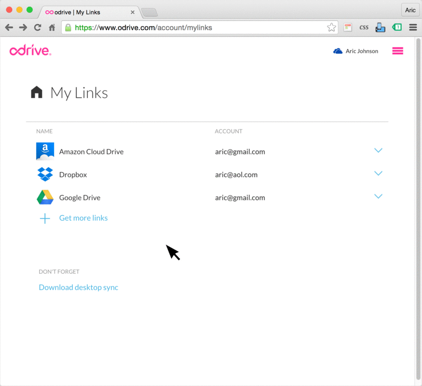Click the My Links heading
Viewport: 422px width, 386px height.
click(x=79, y=93)
